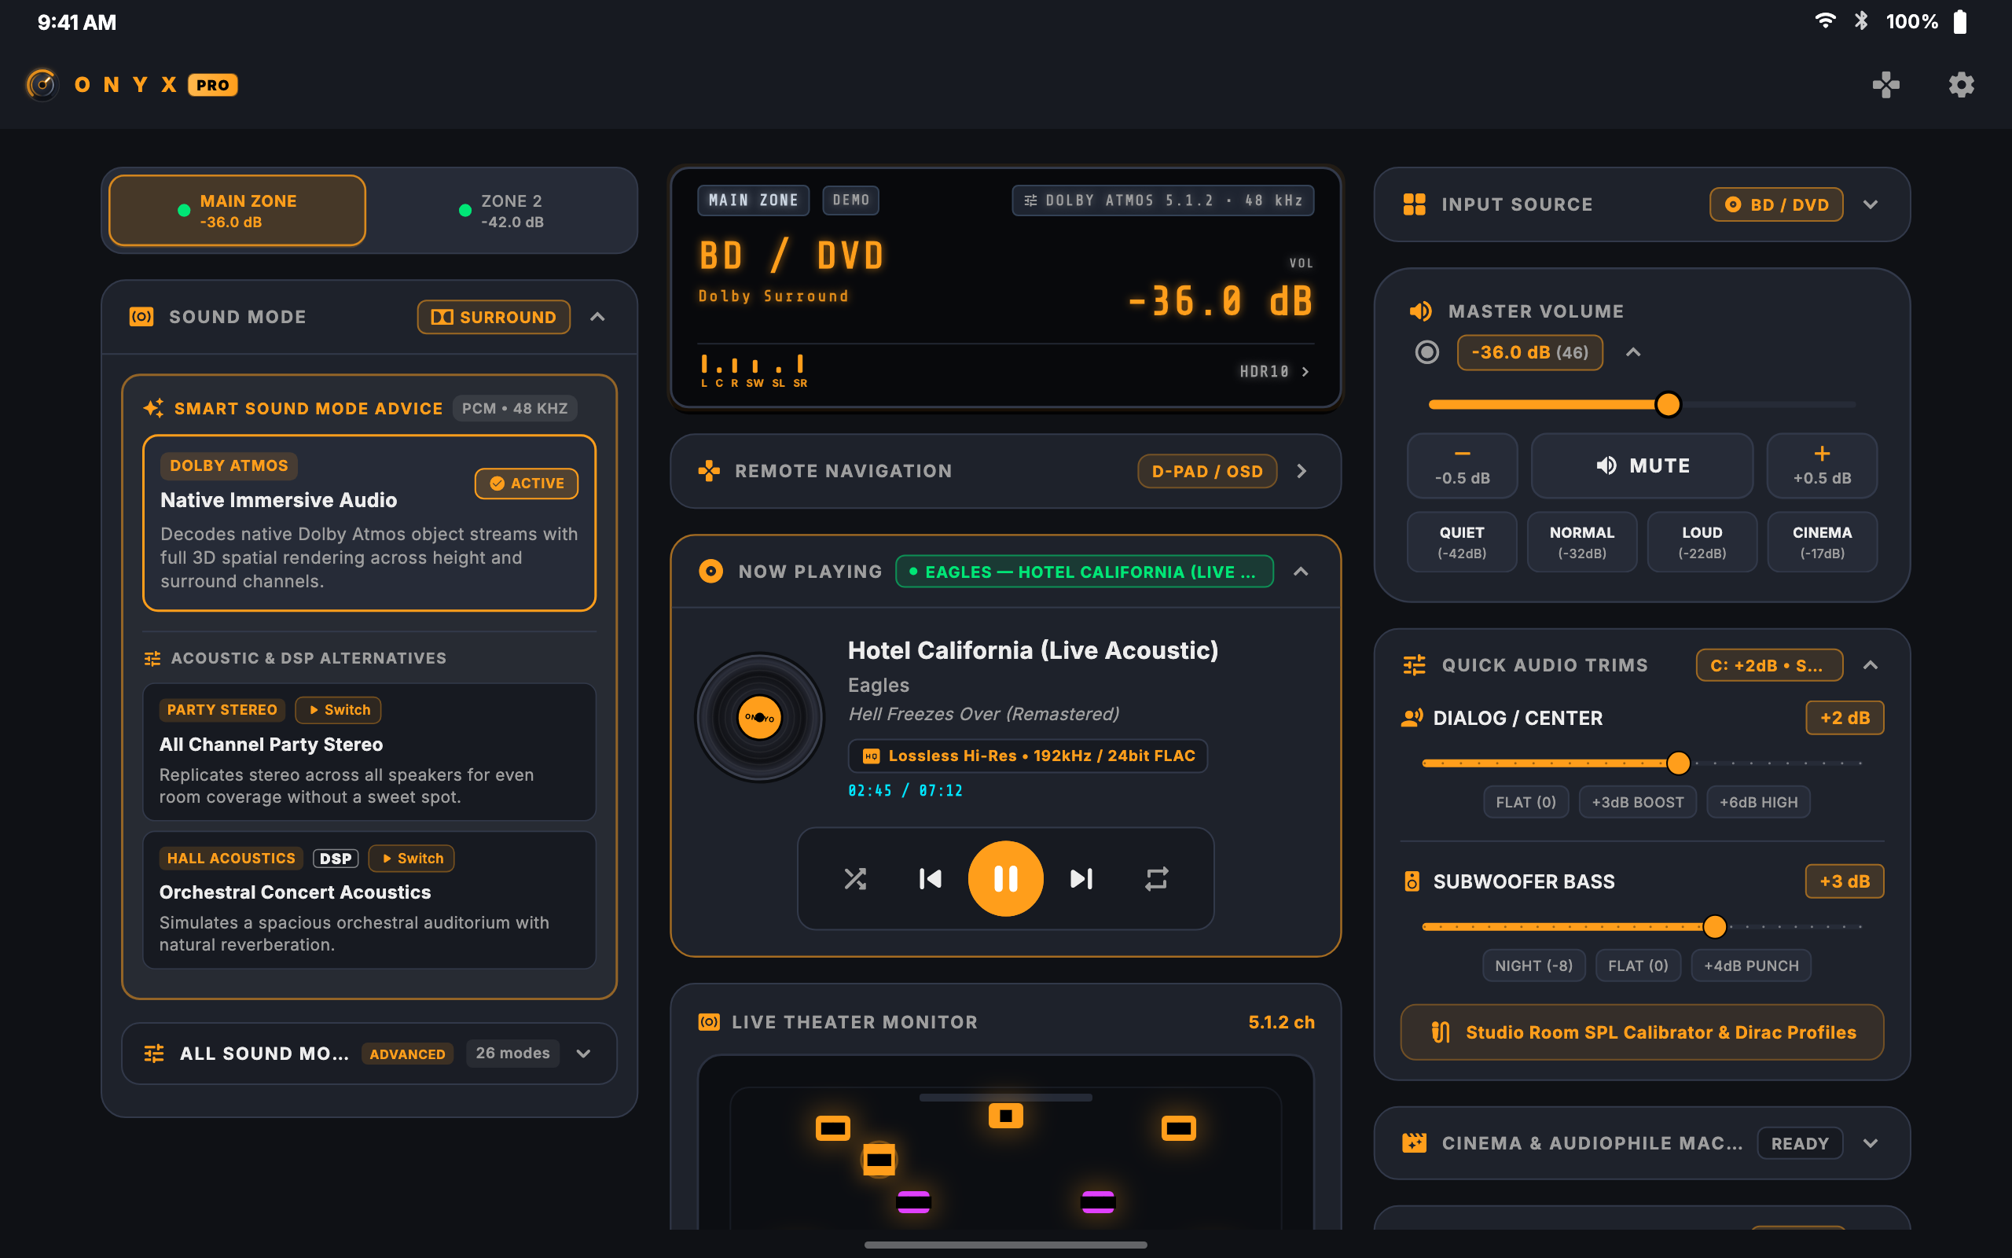Collapse the Sound Mode panel
Viewport: 2012px width, 1258px height.
click(598, 317)
